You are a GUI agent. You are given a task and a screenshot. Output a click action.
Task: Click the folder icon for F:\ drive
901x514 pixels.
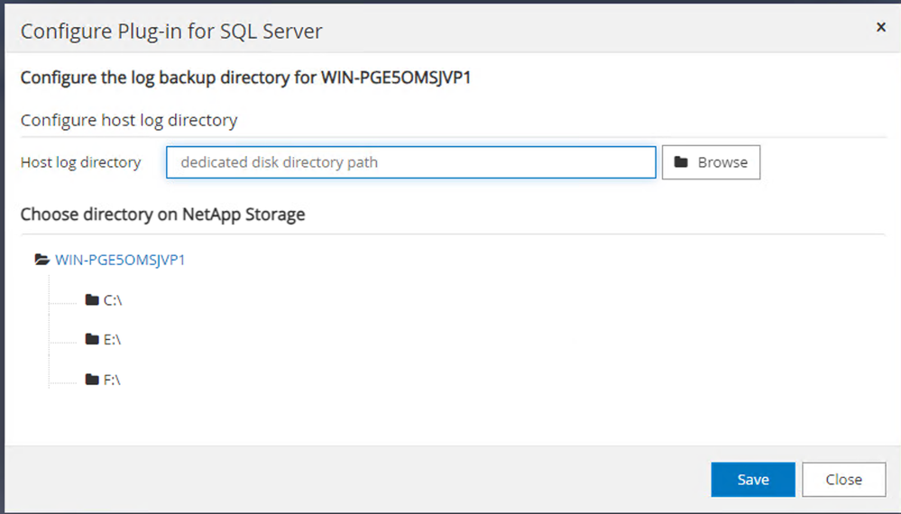click(91, 380)
